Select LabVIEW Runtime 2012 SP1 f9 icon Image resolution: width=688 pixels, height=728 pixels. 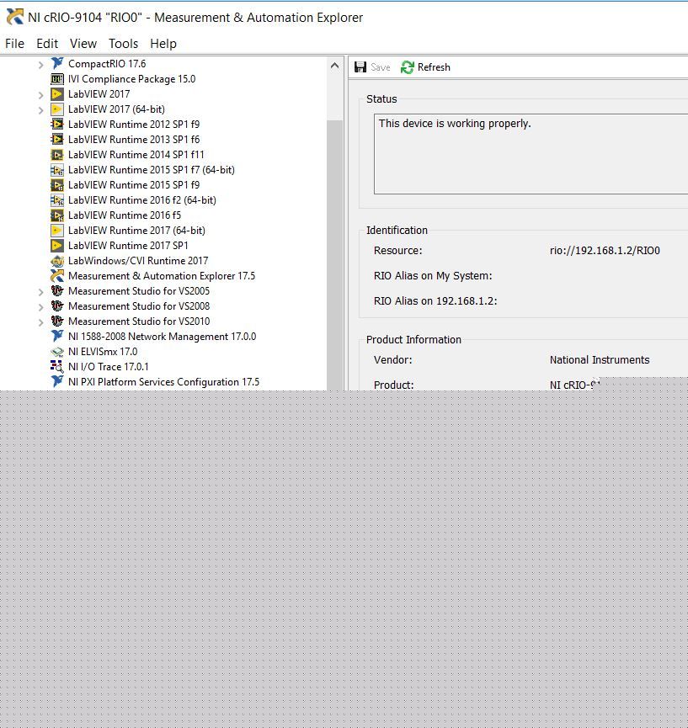pos(56,125)
